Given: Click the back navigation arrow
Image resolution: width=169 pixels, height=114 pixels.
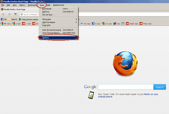Looking at the screenshot, I should point(3,14).
